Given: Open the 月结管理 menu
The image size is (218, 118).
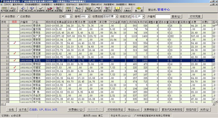Looking at the screenshot, I should pyautogui.click(x=109, y=4).
